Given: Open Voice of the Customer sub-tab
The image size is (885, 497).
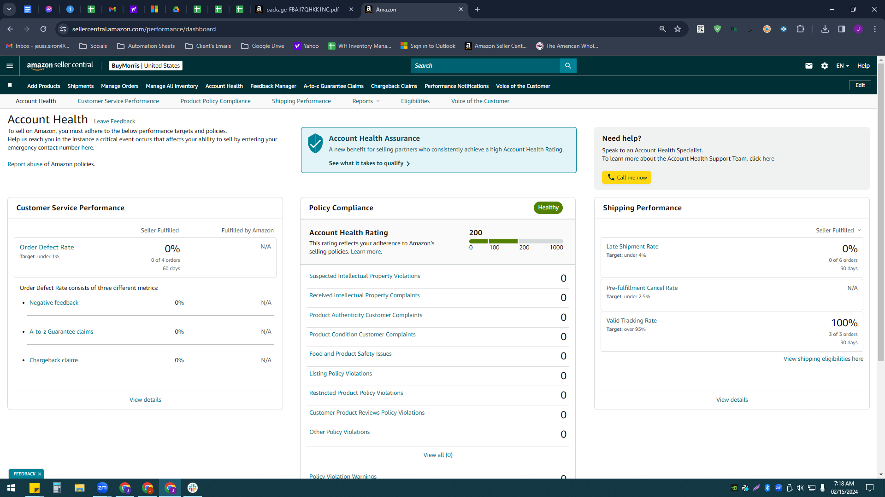Looking at the screenshot, I should coord(480,101).
